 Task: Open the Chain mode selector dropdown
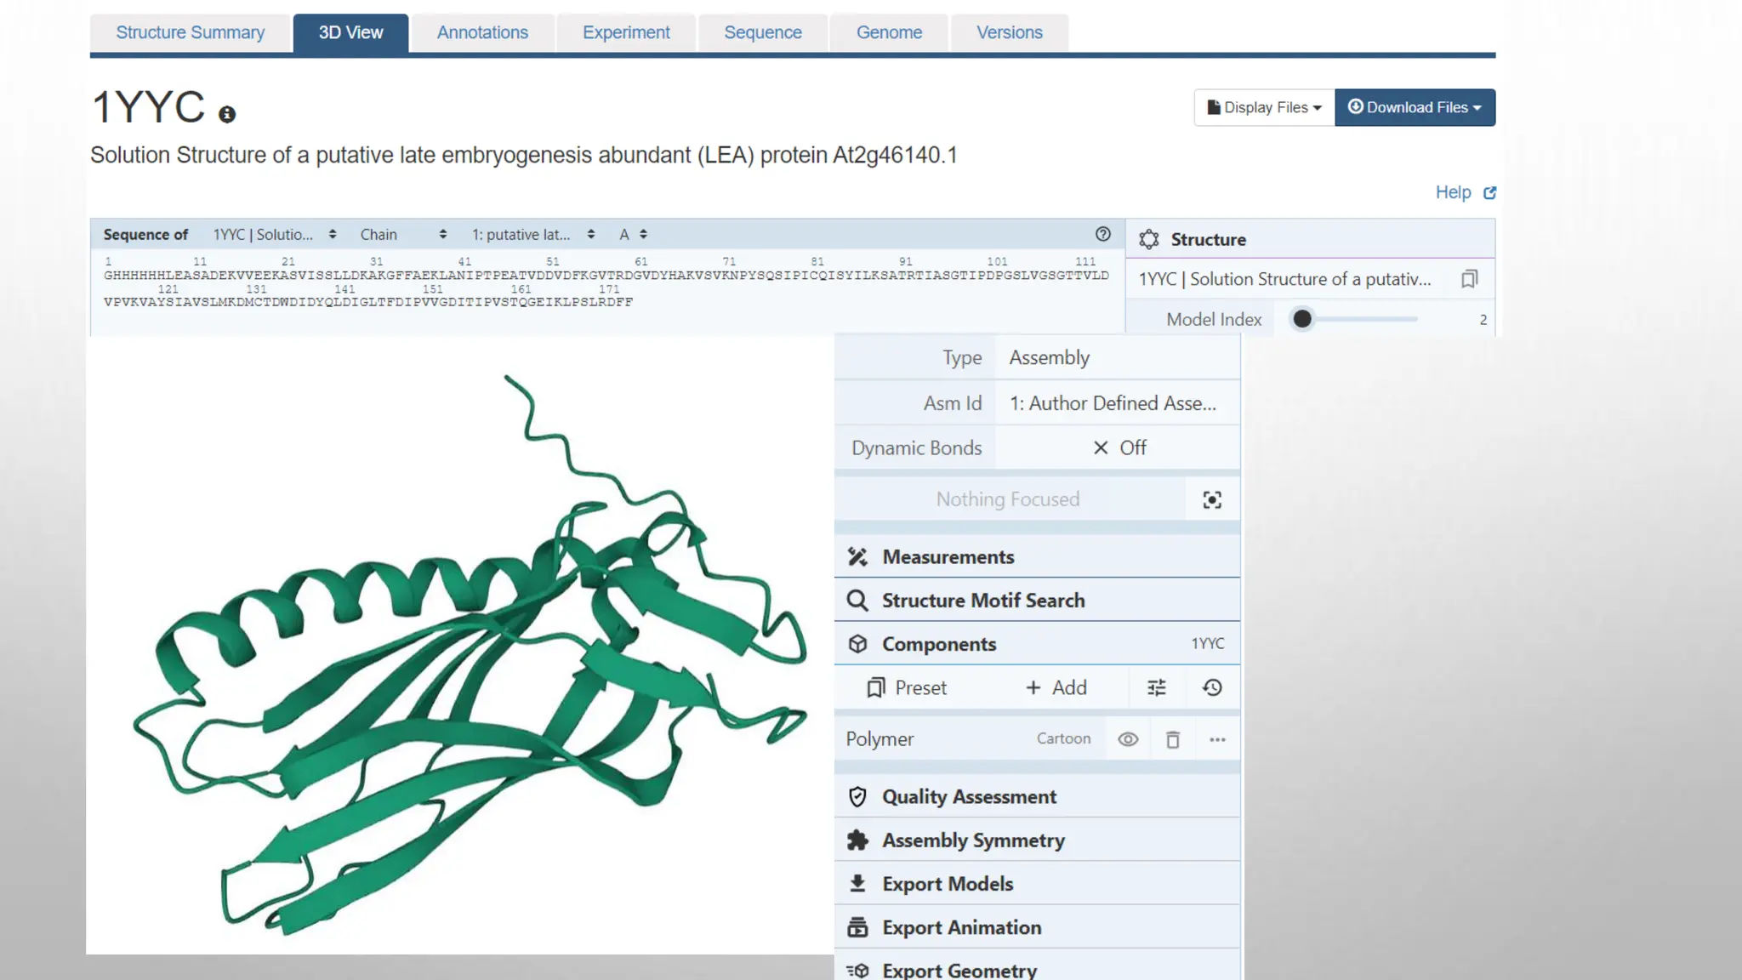(403, 234)
